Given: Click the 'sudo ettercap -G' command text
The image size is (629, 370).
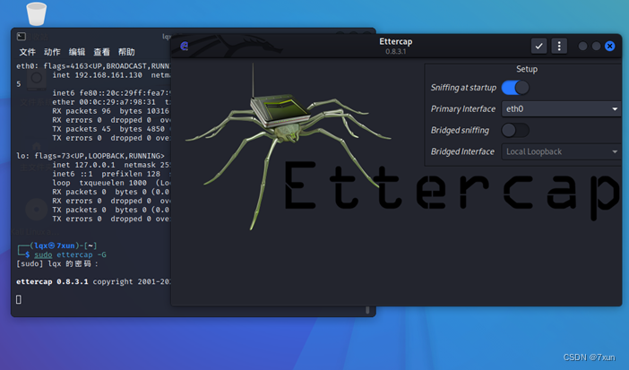Looking at the screenshot, I should tap(70, 254).
